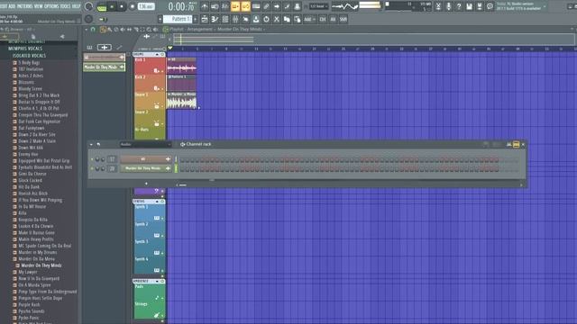Toggle the metronome icon
The image size is (577, 324).
tap(205, 6)
